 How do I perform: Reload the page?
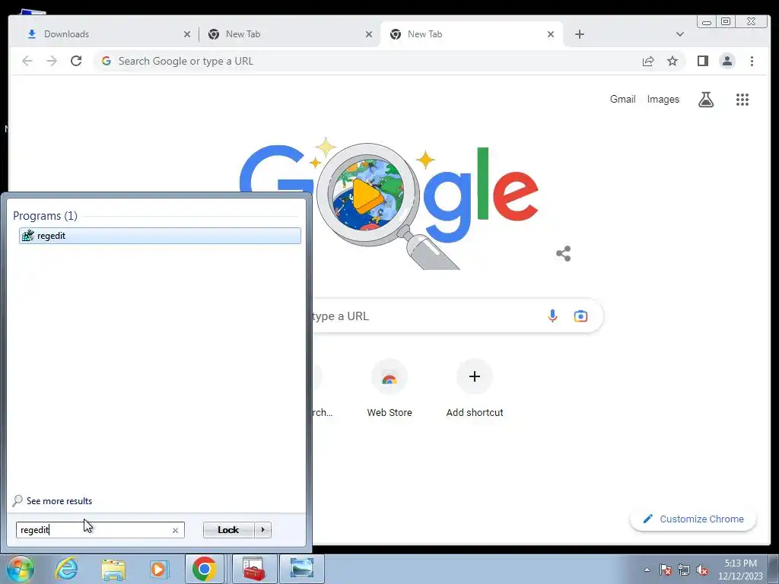76,61
